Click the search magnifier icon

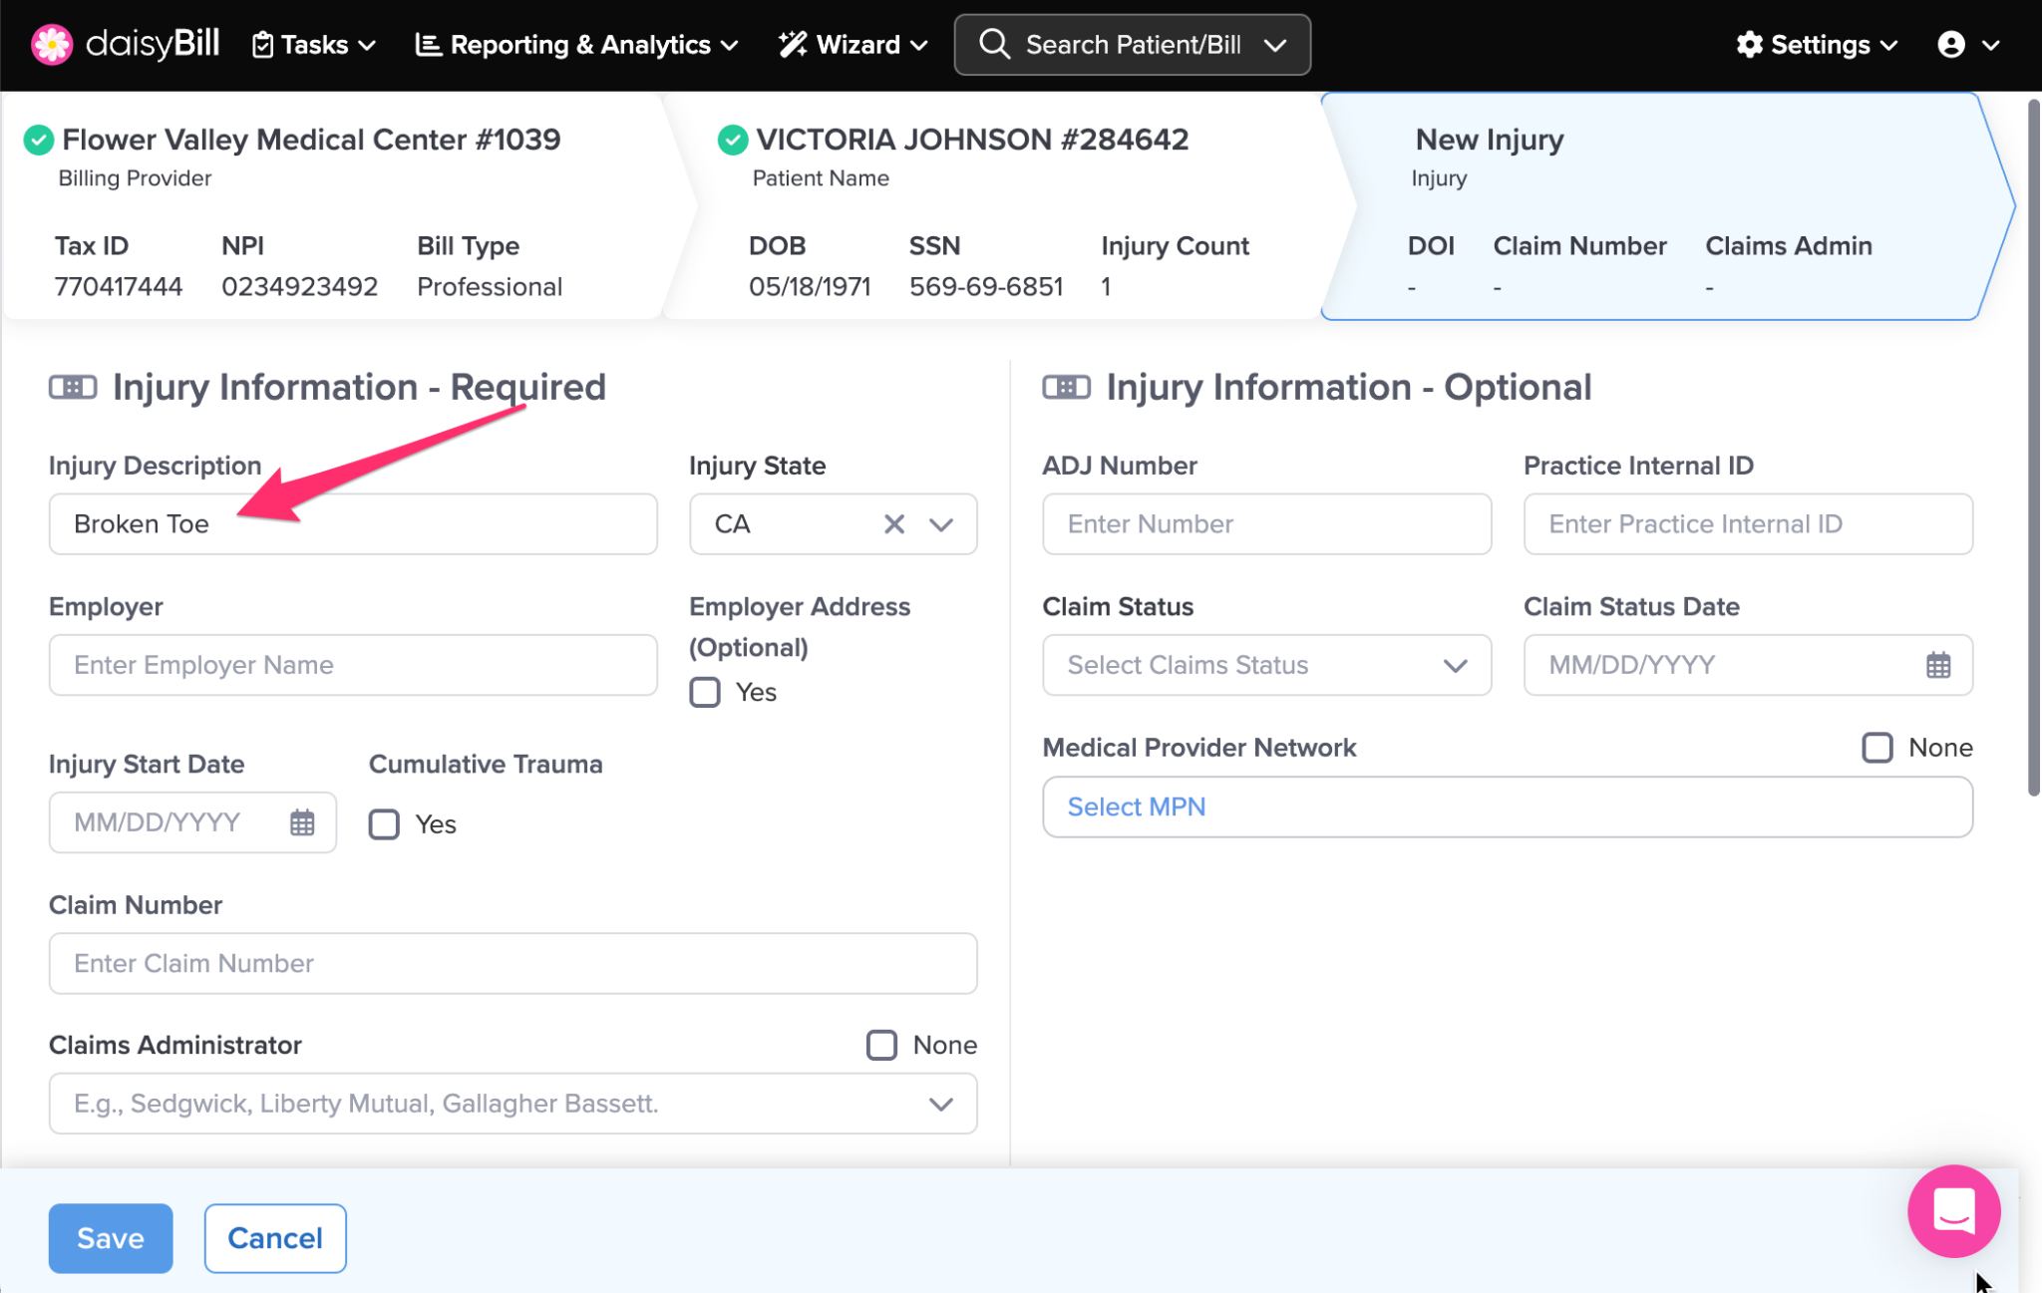click(x=994, y=45)
